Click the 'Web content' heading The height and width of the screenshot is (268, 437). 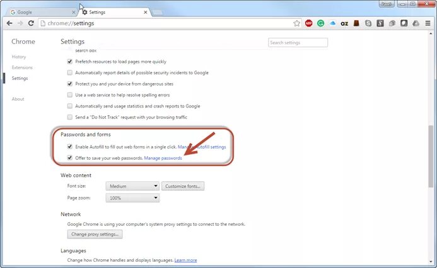(x=76, y=176)
